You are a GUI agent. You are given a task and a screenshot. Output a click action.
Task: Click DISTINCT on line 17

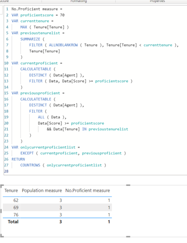pos(38,105)
